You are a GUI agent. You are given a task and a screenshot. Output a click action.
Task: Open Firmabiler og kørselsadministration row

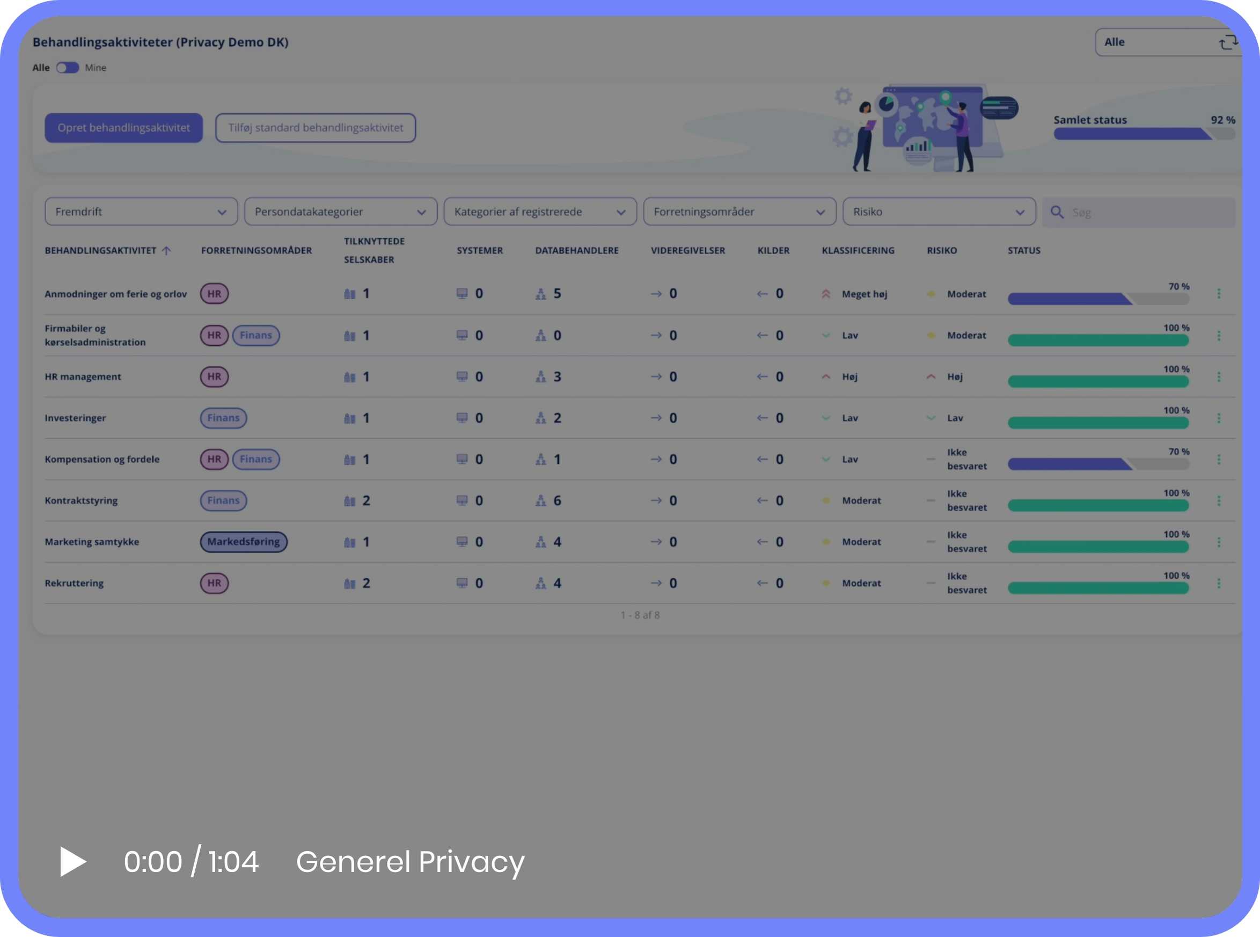(x=95, y=335)
